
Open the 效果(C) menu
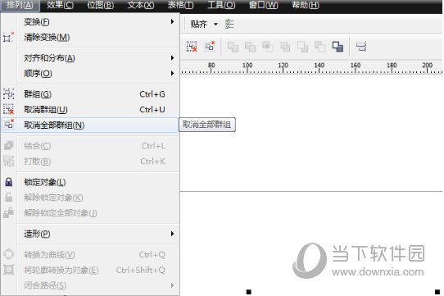[60, 5]
